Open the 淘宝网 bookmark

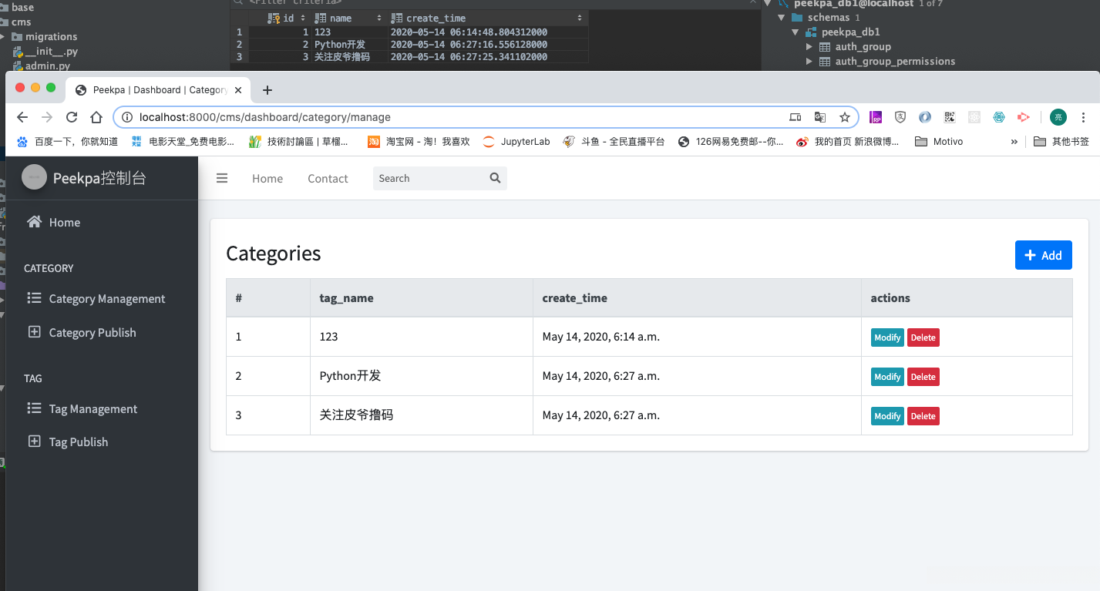(x=419, y=142)
